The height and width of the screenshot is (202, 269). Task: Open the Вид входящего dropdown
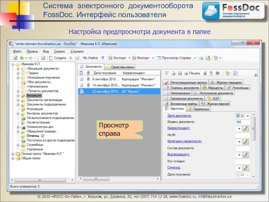coord(239,155)
